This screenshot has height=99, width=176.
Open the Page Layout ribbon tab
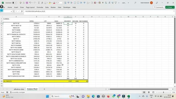coord(30,7)
